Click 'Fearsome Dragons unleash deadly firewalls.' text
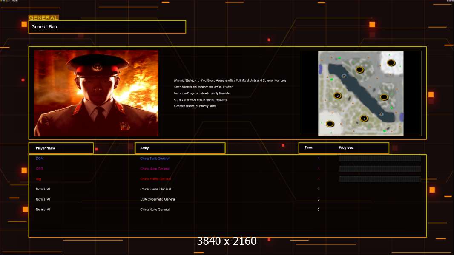454x255 pixels. pos(202,93)
